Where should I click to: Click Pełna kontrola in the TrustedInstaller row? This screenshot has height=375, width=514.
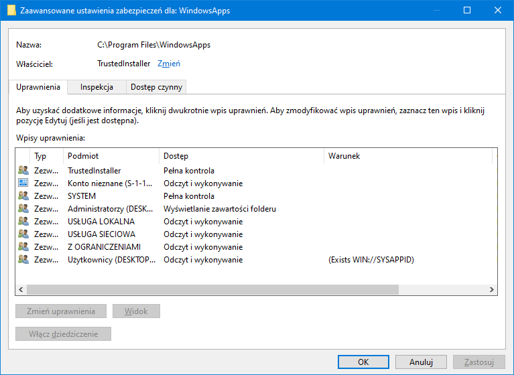189,171
